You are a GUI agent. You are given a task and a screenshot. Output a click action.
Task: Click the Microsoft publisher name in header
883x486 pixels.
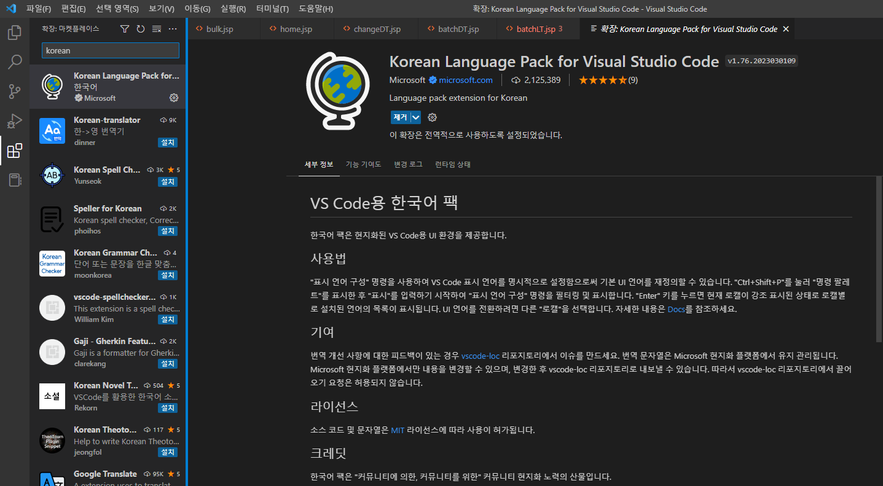(407, 80)
